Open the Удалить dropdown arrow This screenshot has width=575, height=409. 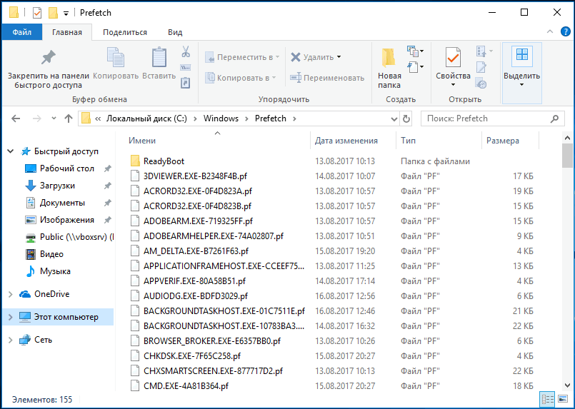pos(339,57)
